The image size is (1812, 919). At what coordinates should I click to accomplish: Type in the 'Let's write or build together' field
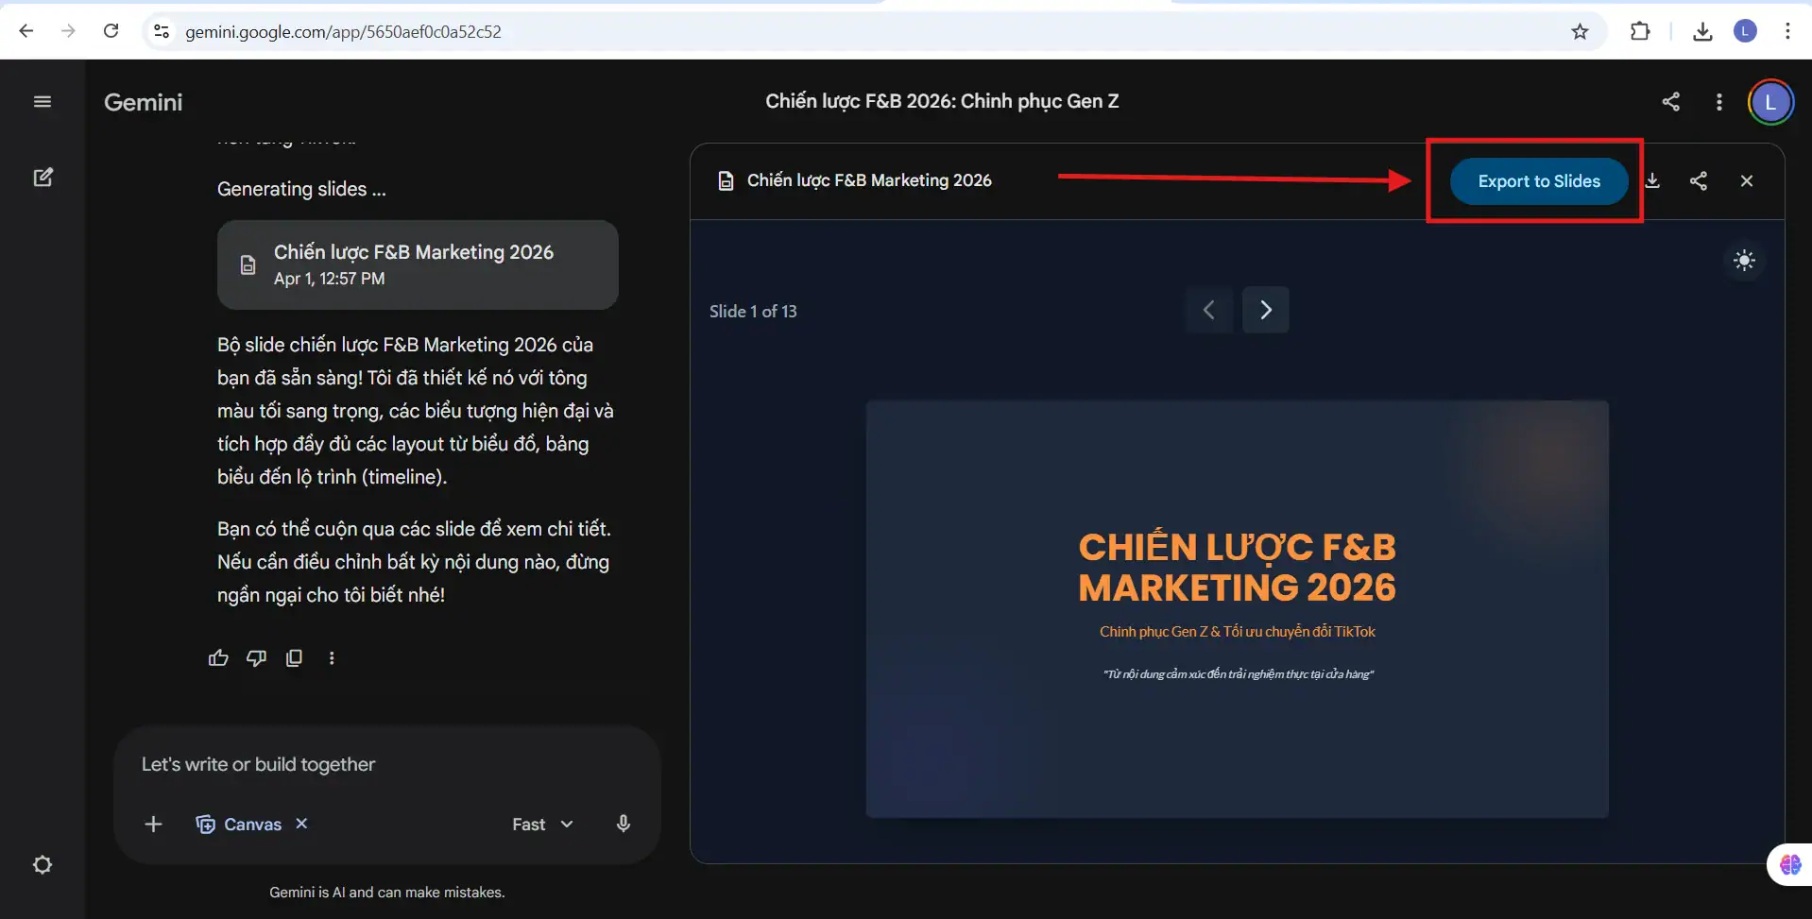378,764
